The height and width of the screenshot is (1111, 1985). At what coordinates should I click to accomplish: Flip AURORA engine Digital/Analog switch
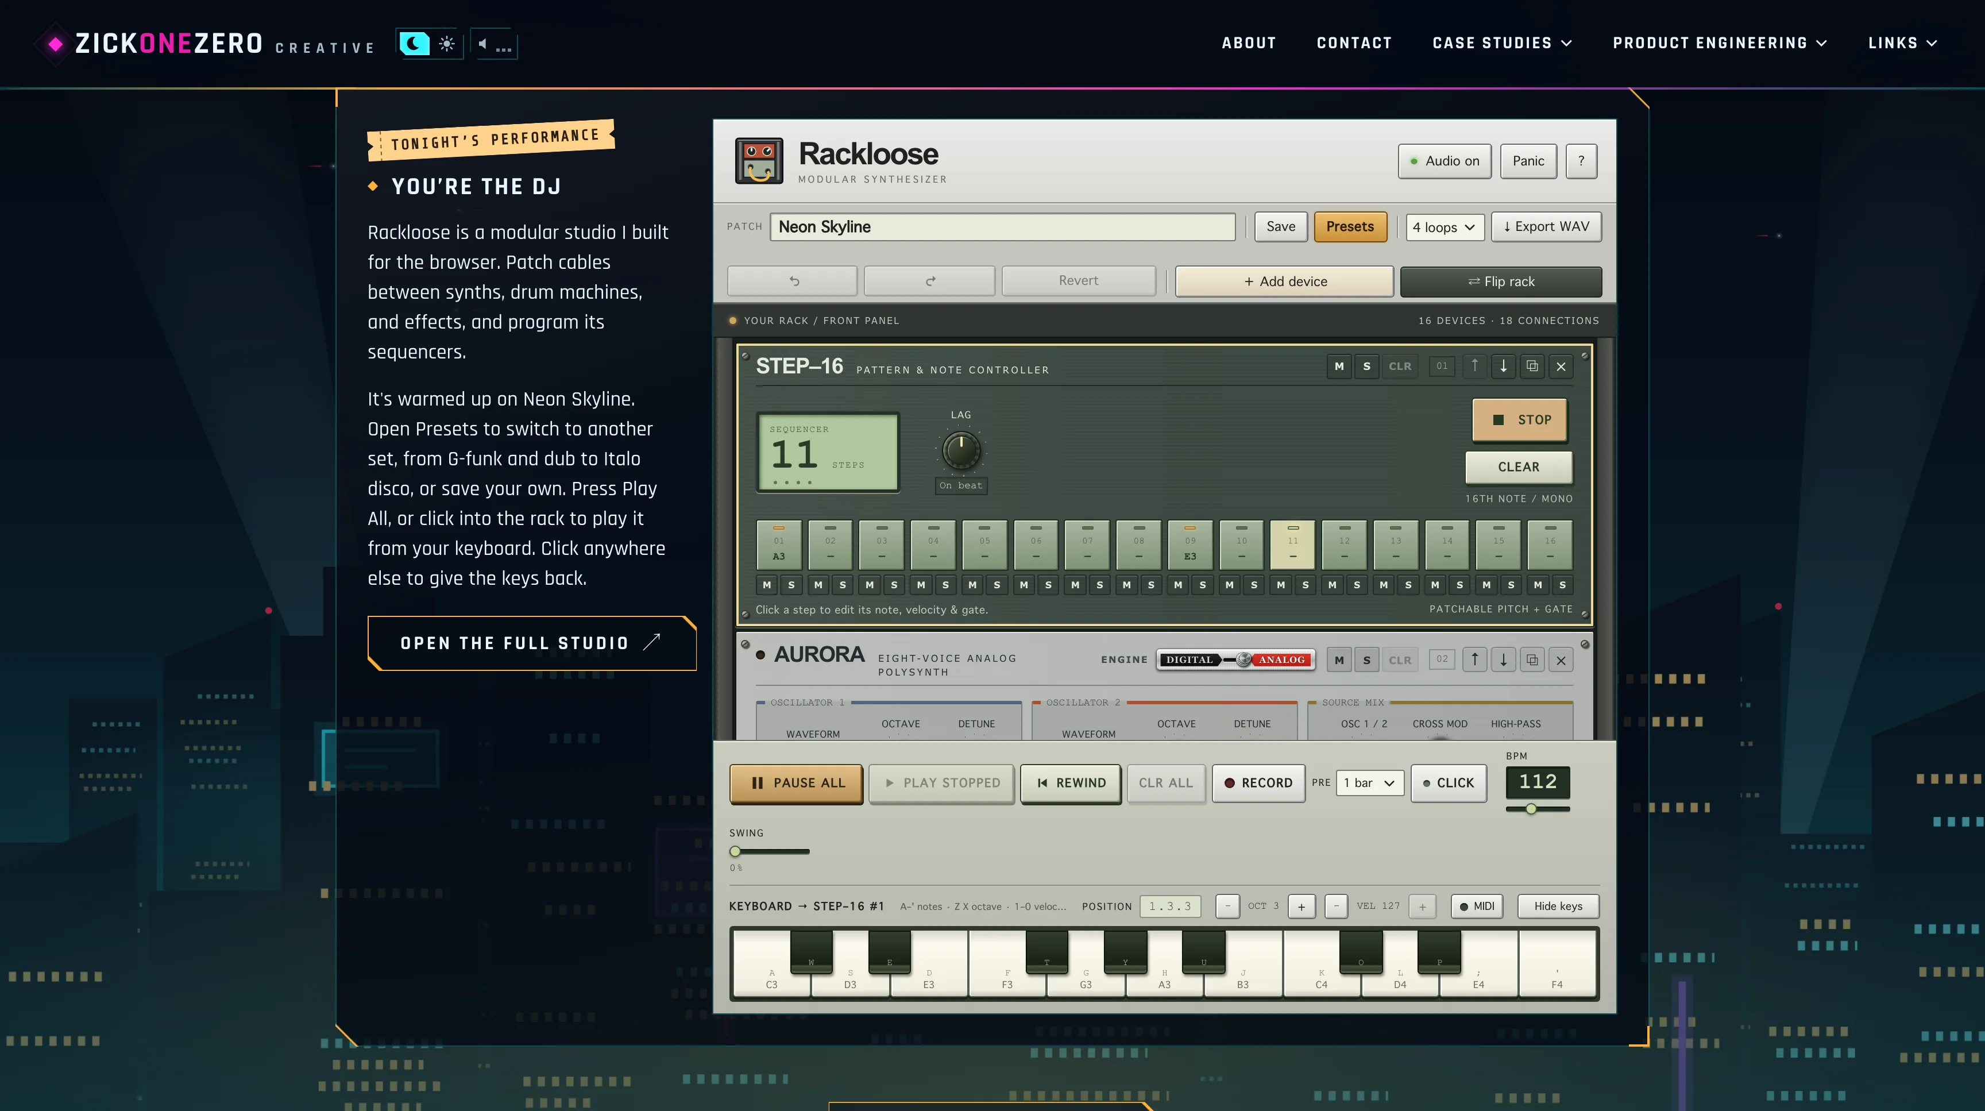[1236, 659]
